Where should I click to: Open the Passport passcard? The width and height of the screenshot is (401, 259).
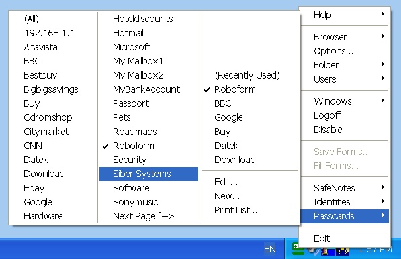[x=148, y=103]
